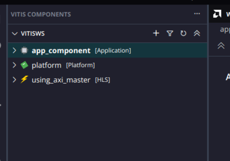Collapse the VITISWS section chevron
230x161 pixels.
click(x=15, y=33)
